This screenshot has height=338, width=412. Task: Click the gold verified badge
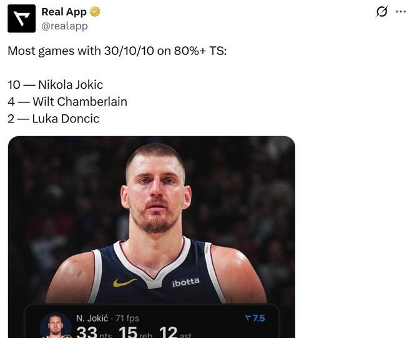point(95,12)
